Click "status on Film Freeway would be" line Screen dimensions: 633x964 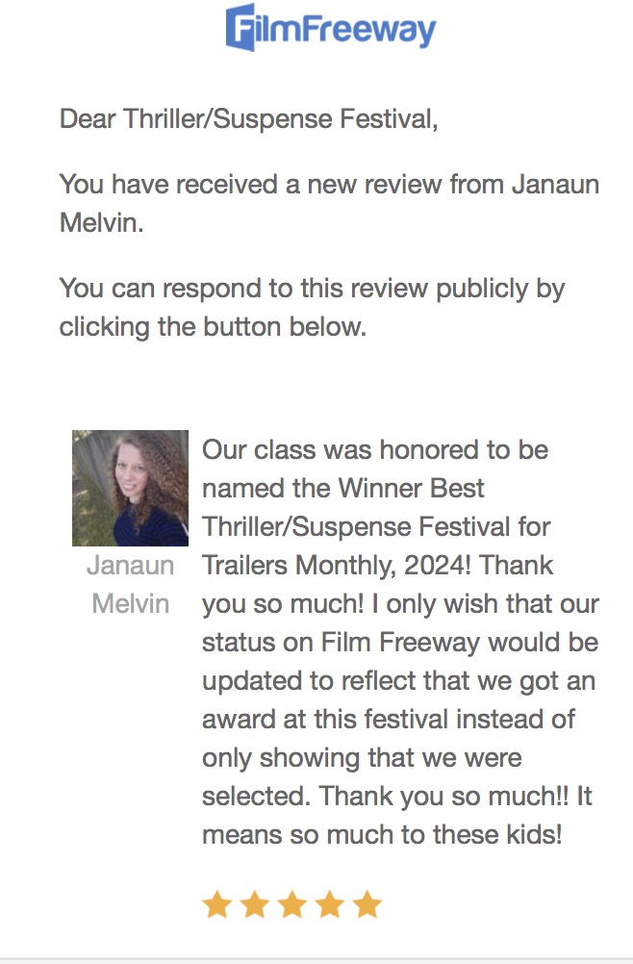coord(399,642)
